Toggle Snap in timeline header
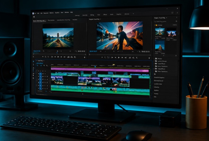The width and height of the screenshot is (209, 141). [37, 66]
